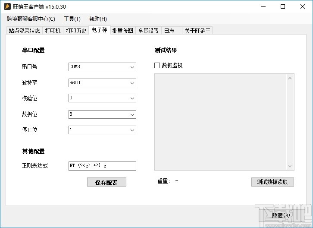The width and height of the screenshot is (313, 228).
Task: Open the 关于旺销王 tab
Action: click(197, 31)
